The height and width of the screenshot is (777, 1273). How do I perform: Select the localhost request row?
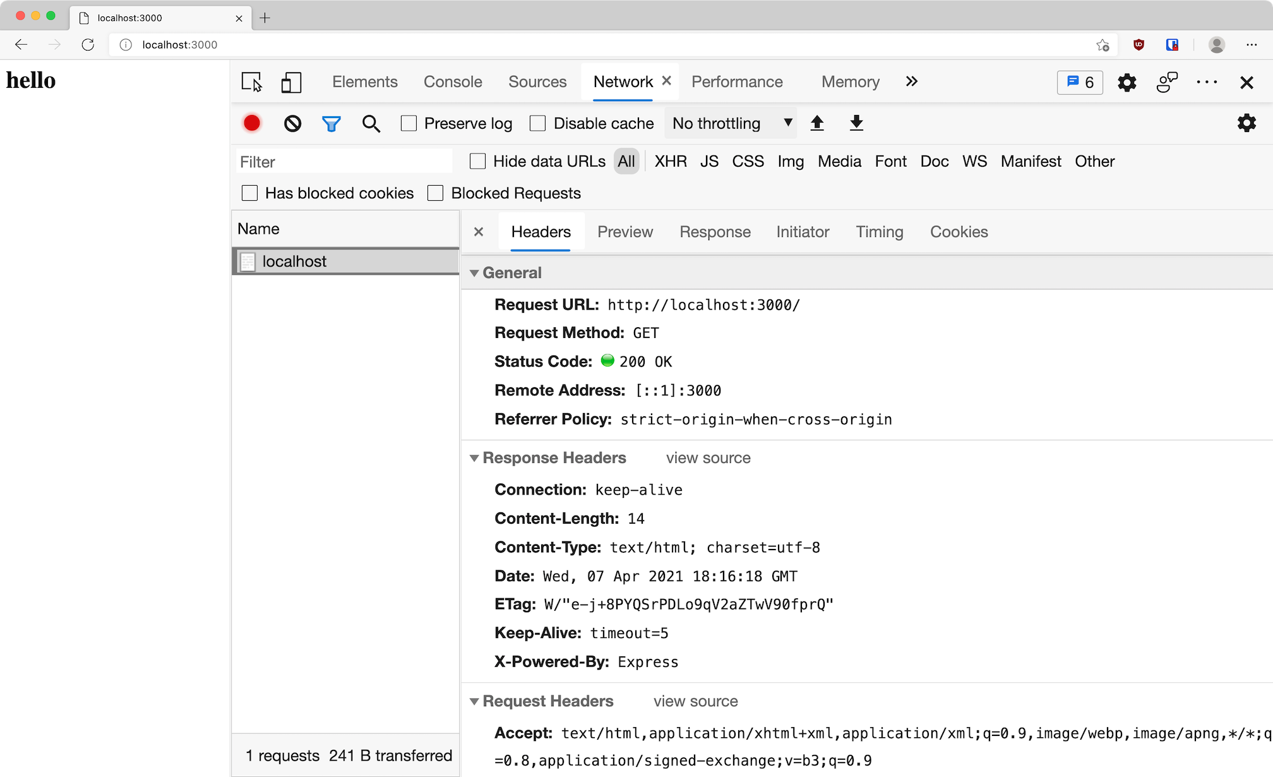pos(345,261)
